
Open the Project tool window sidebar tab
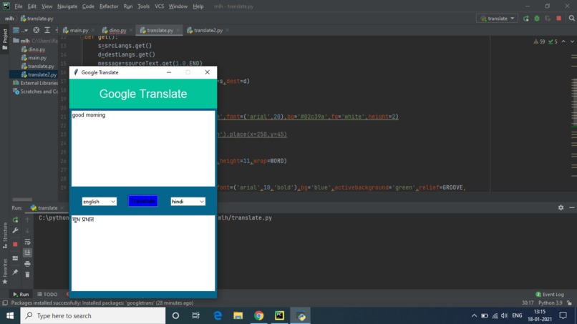coord(5,39)
